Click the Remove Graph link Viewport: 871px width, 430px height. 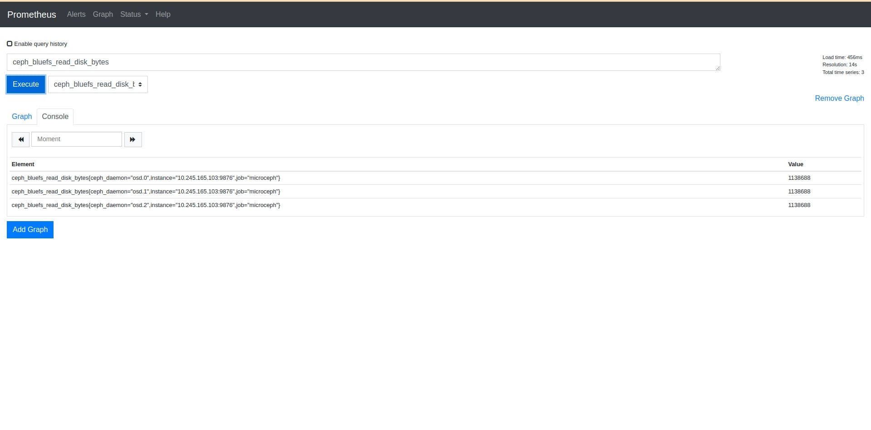839,98
